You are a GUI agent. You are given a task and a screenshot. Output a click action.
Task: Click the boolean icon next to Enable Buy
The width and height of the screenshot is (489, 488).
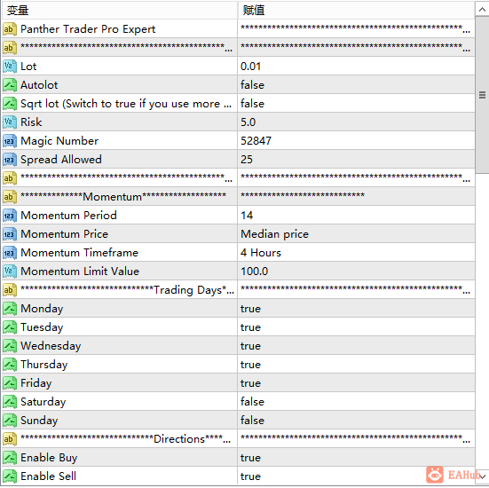(x=10, y=458)
